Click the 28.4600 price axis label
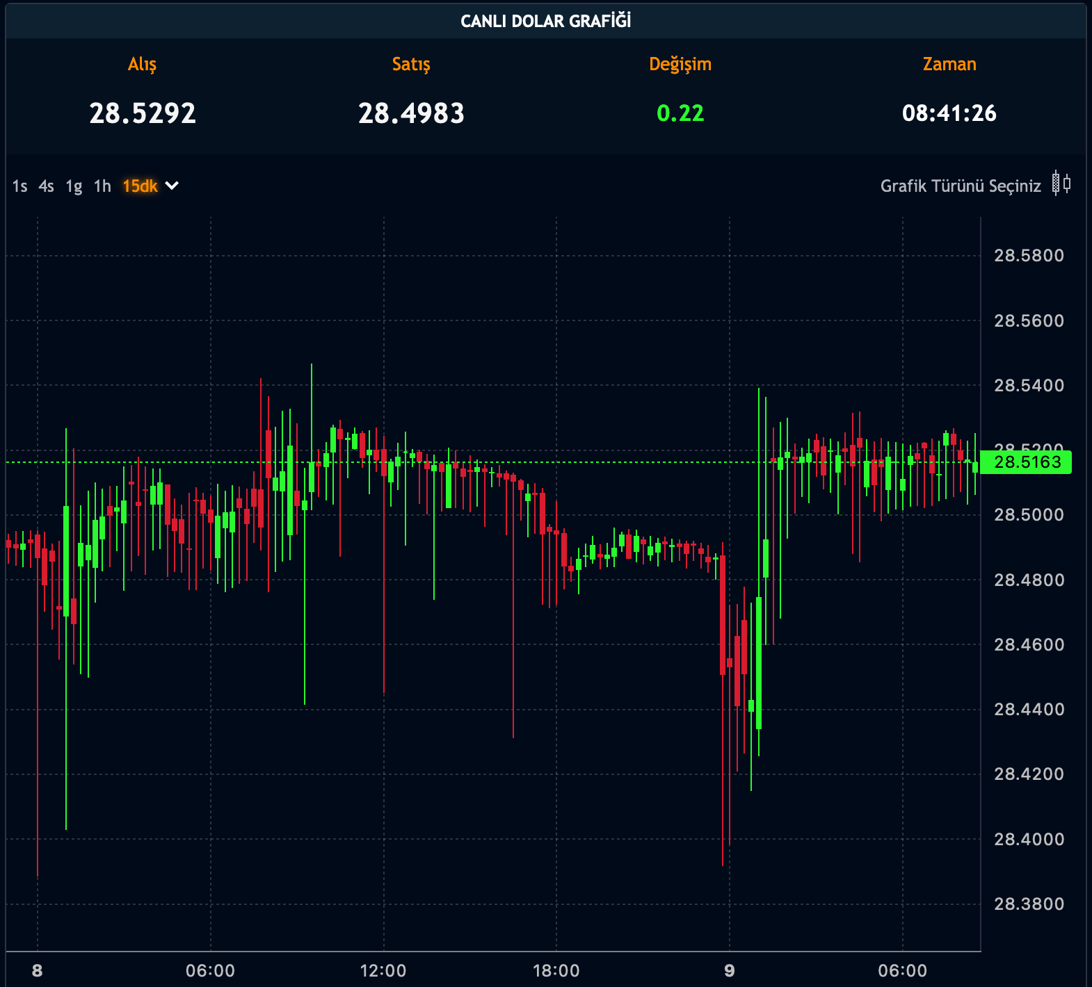Viewport: 1092px width, 987px height. point(1029,644)
